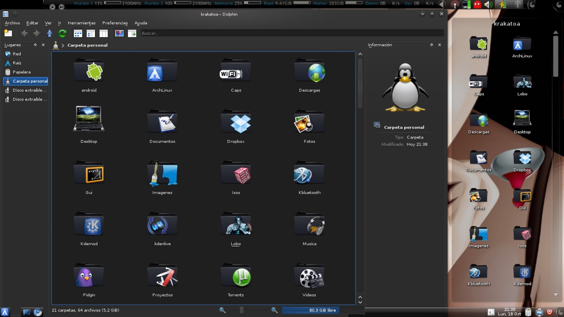This screenshot has width=564, height=317.
Task: Select the Documentos folder in Dolphin
Action: 162,126
